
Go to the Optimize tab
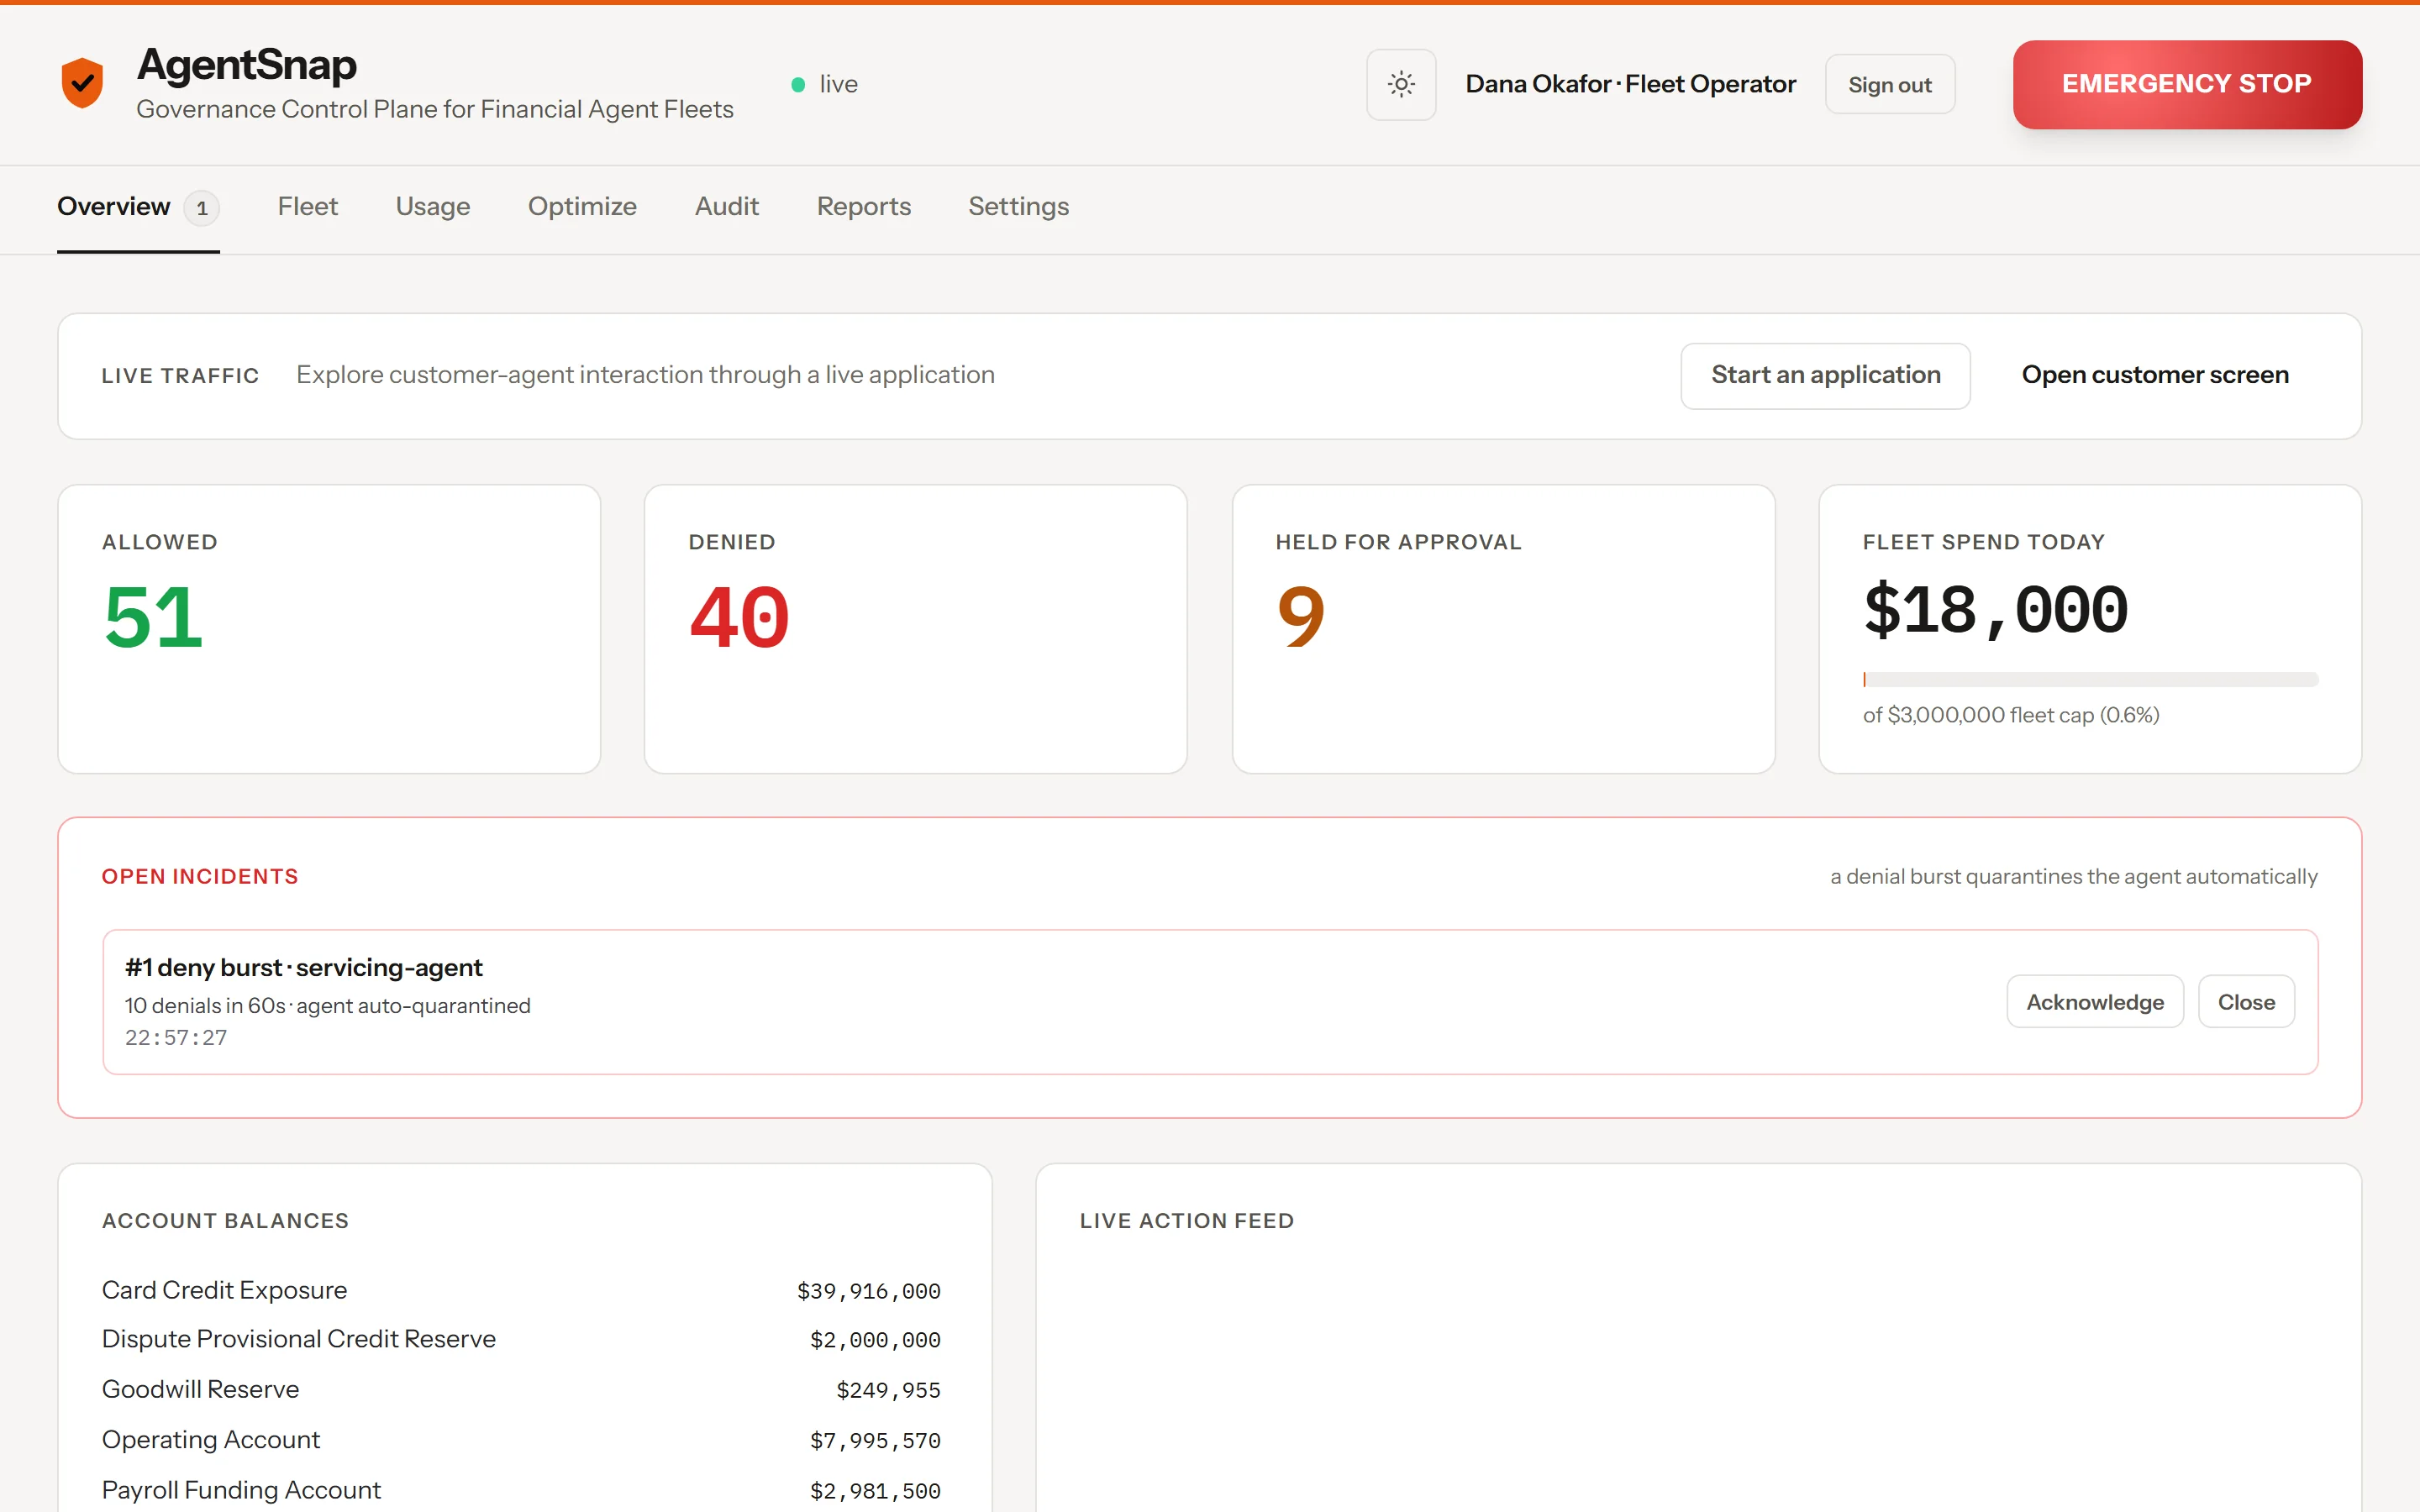pyautogui.click(x=582, y=206)
